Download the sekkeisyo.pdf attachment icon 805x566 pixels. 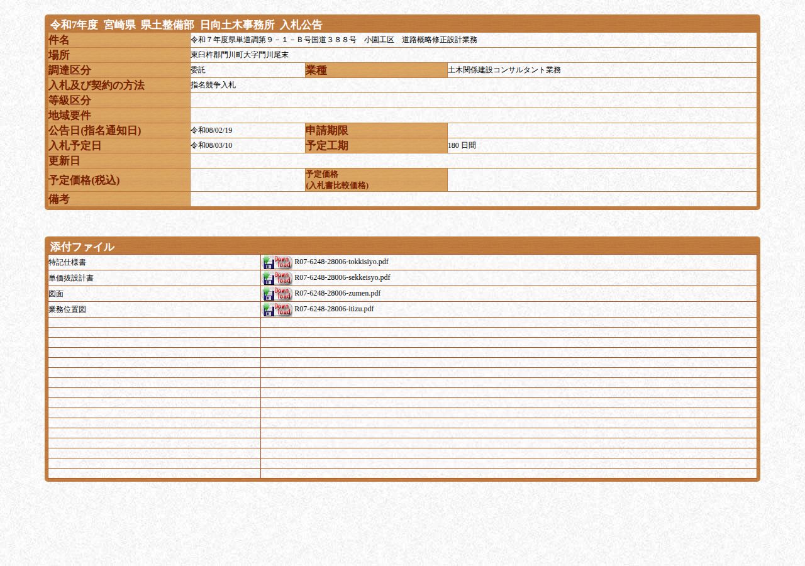277,279
